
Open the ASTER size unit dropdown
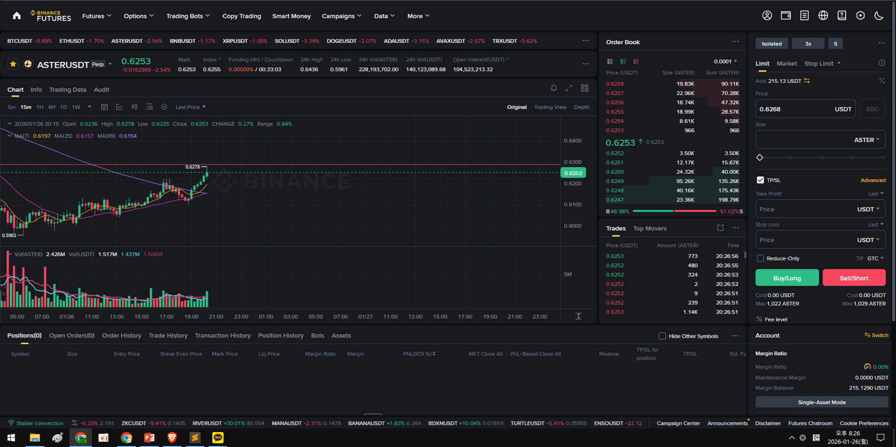(867, 140)
